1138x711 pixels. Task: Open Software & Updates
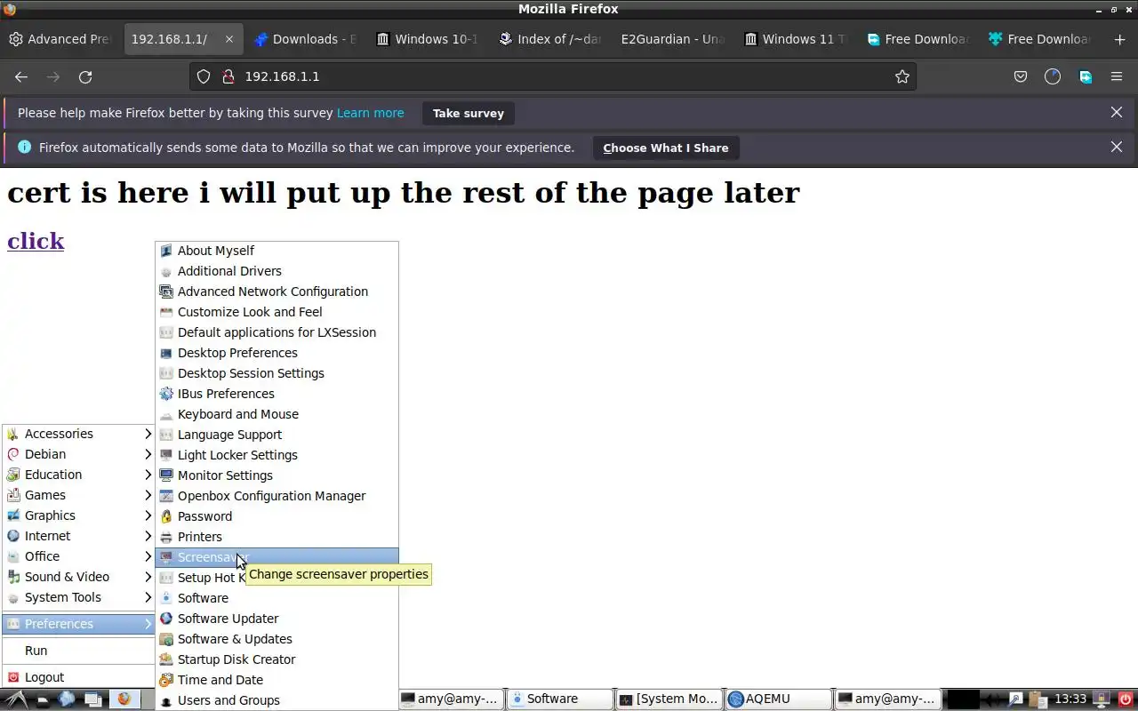click(277, 639)
